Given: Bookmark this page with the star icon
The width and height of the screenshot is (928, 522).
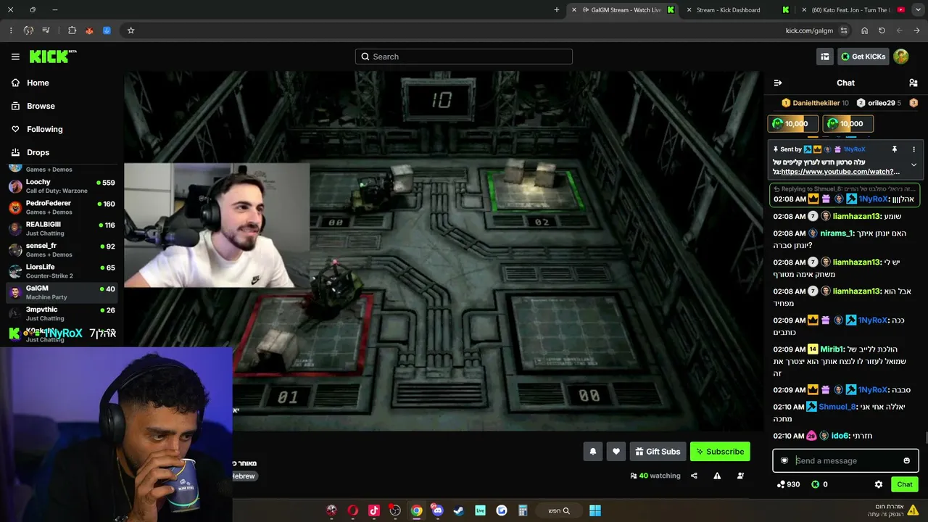Looking at the screenshot, I should coord(130,30).
